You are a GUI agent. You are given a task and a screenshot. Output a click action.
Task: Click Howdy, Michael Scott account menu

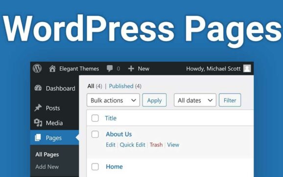click(213, 68)
